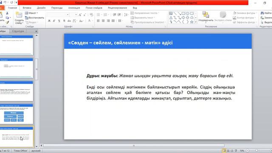Click the Format Painter brush icon
Image resolution: width=272 pixels, height=153 pixels.
[x=7, y=23]
